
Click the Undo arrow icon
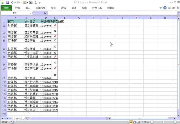[12, 3]
